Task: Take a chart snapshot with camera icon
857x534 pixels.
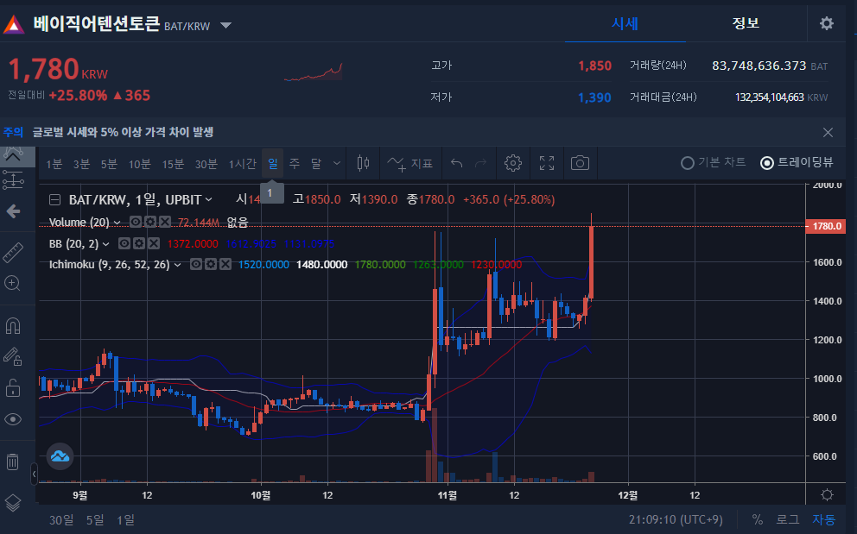Action: coord(580,163)
